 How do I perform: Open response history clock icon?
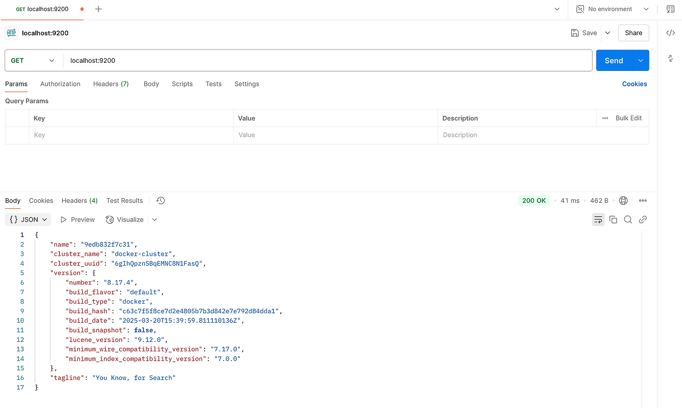point(160,201)
